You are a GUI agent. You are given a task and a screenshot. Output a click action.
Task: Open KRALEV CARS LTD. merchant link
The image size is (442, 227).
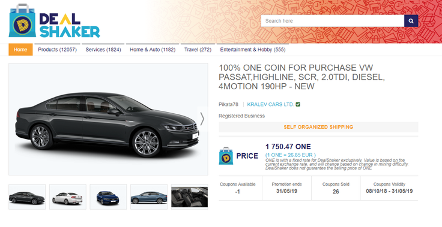[x=270, y=104]
